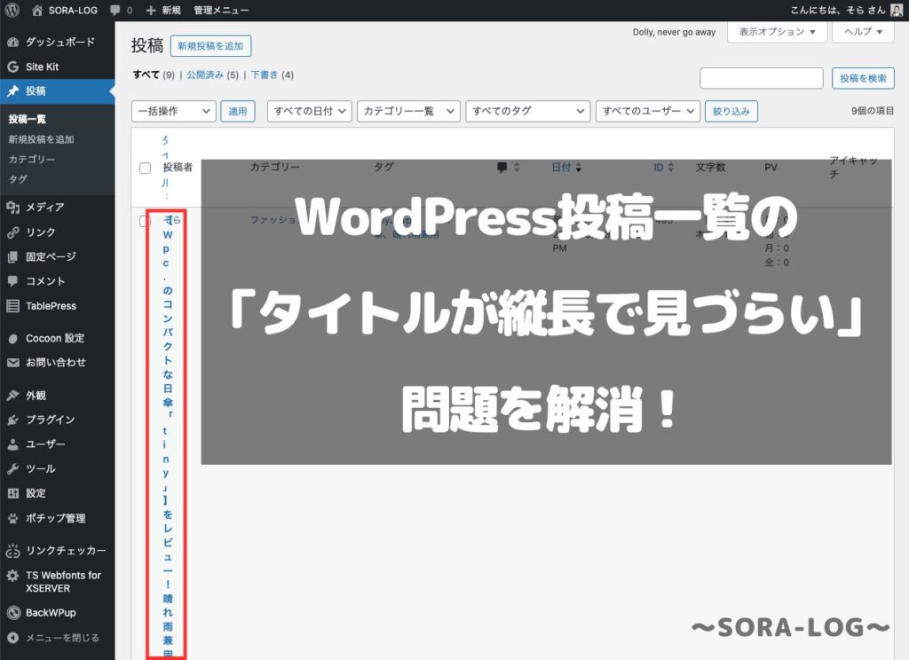Open メディア from the sidebar
The width and height of the screenshot is (909, 660).
pyautogui.click(x=44, y=208)
